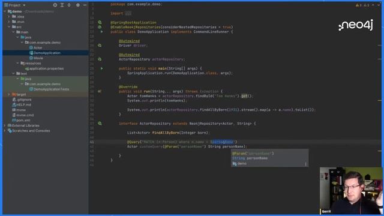
Task: Click the findAllByBorn method declaration
Action: [166, 133]
